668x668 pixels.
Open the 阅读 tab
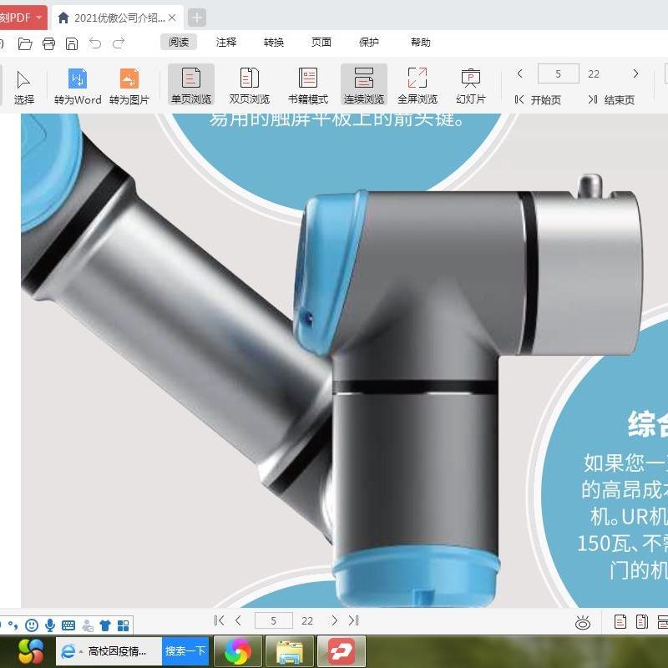179,43
